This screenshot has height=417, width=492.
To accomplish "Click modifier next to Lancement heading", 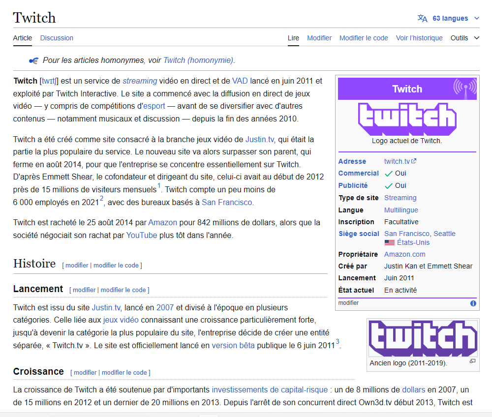I will 84,290.
